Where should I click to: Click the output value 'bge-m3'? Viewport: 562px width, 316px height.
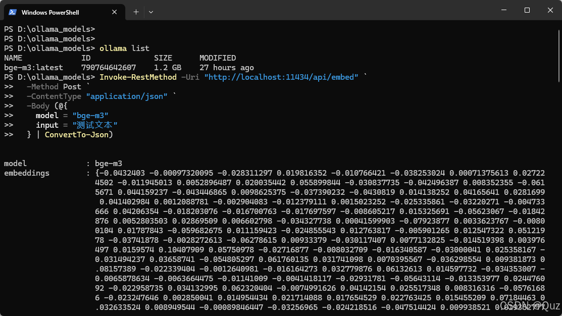pos(109,164)
